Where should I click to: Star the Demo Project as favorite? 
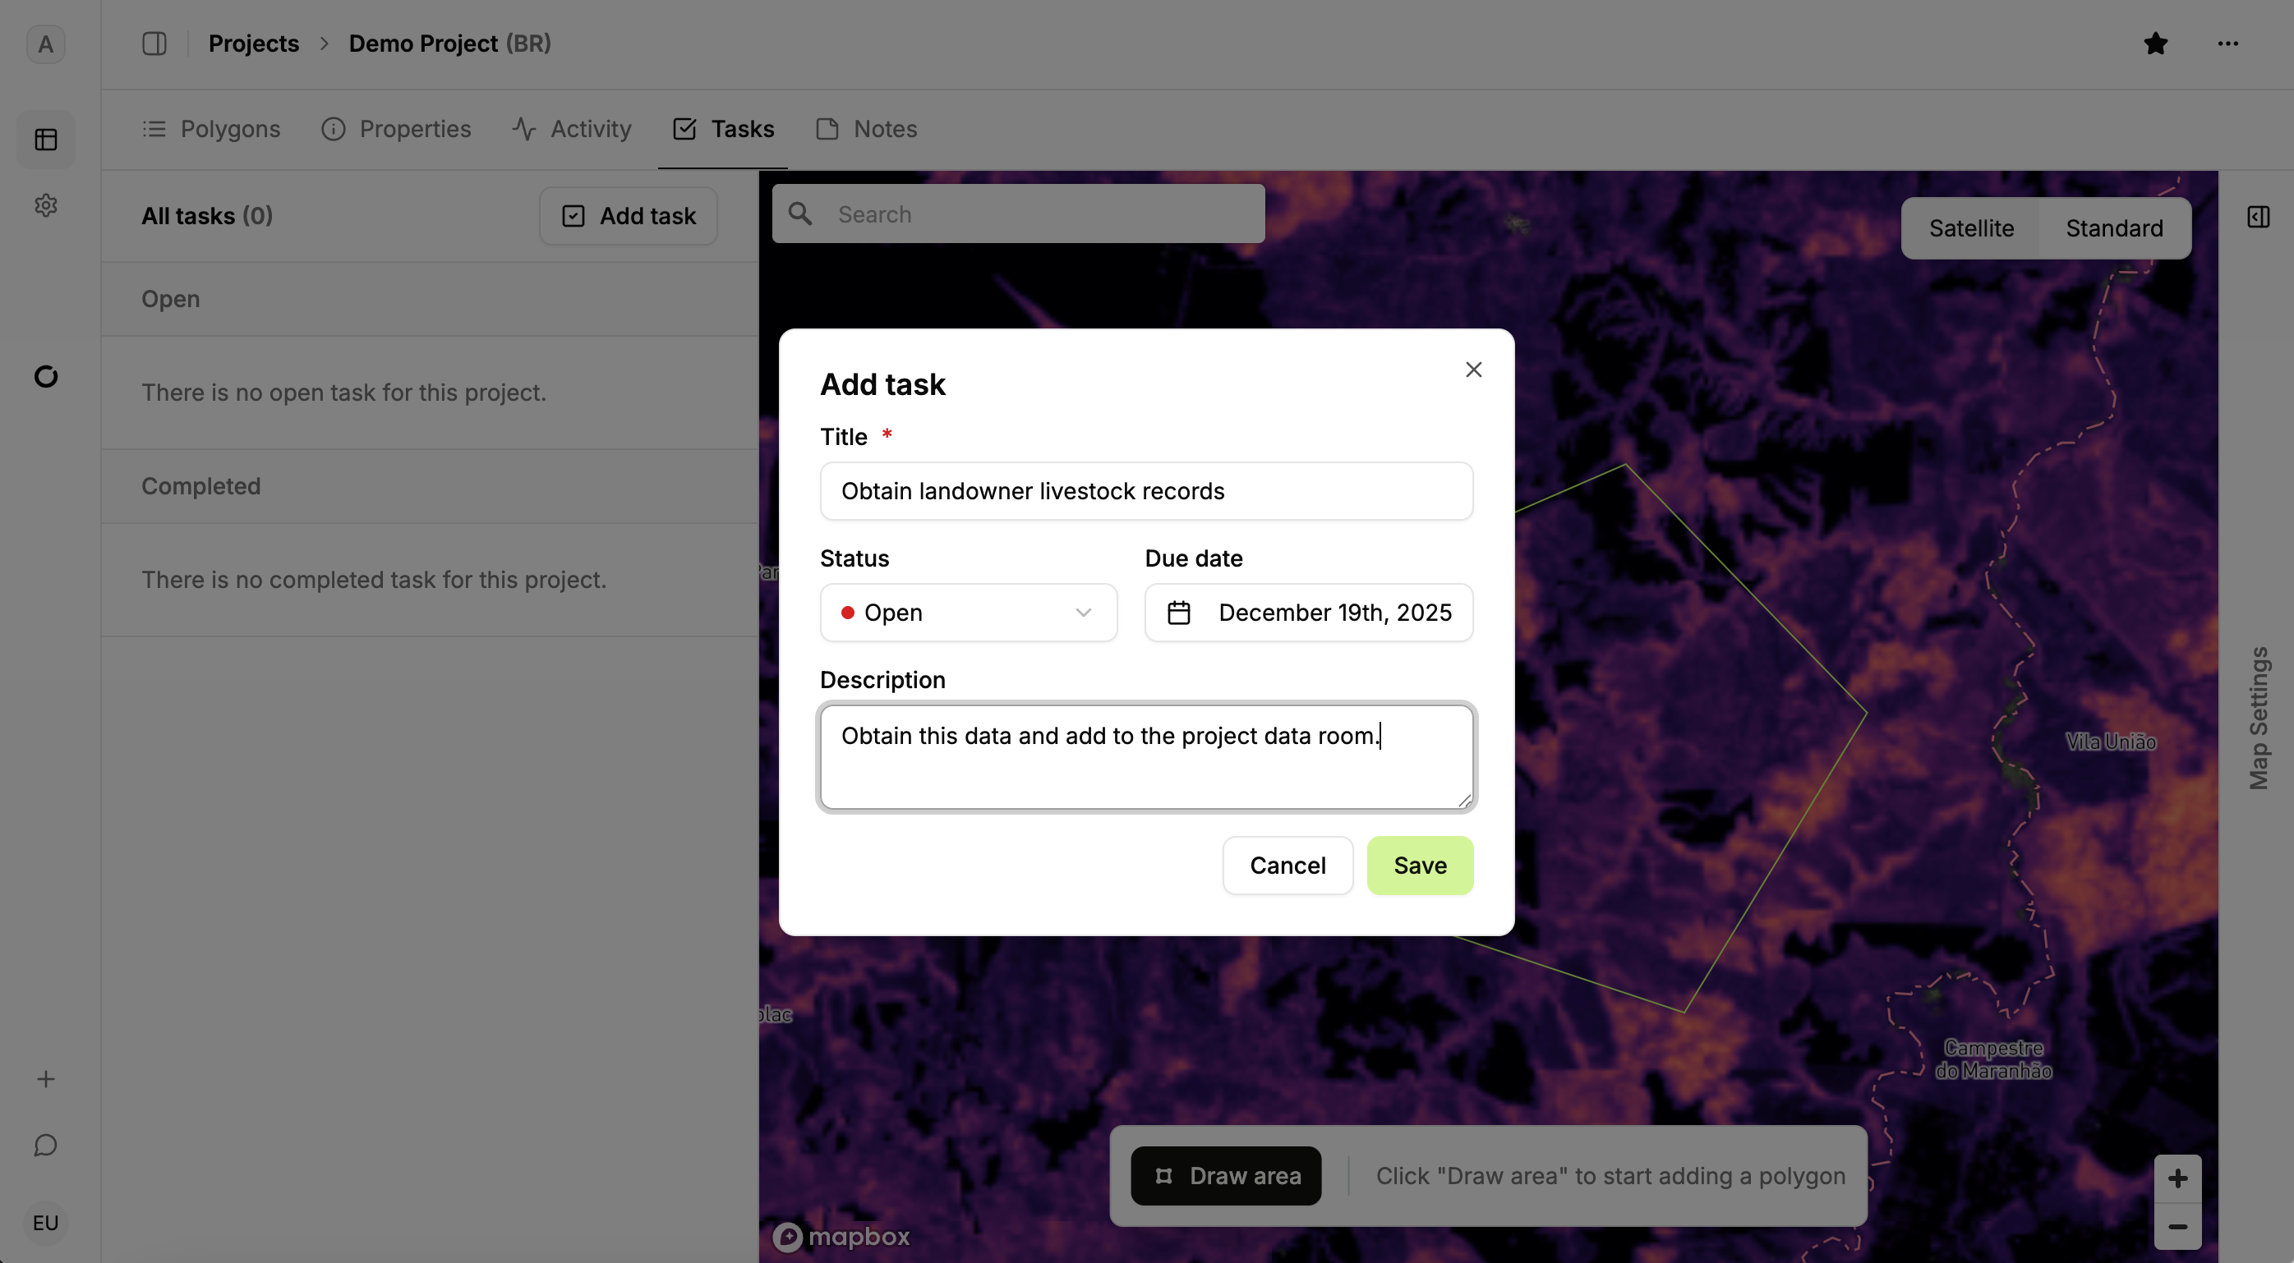click(x=2155, y=44)
